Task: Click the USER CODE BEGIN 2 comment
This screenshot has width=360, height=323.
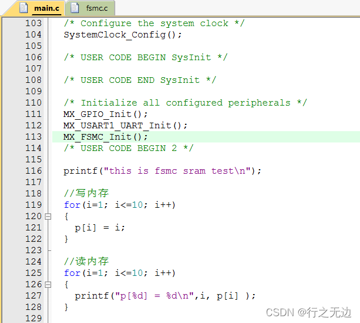Action: coord(128,148)
